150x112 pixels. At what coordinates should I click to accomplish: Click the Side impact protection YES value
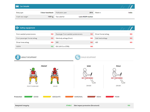click(x=129, y=106)
